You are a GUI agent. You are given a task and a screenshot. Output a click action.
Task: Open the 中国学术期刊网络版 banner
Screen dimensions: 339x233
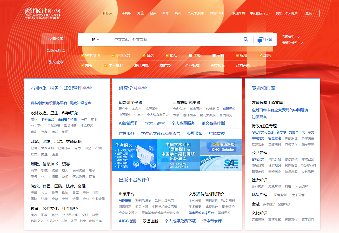click(178, 155)
